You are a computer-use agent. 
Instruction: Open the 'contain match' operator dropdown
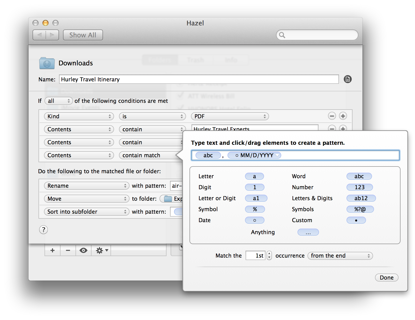pos(151,155)
